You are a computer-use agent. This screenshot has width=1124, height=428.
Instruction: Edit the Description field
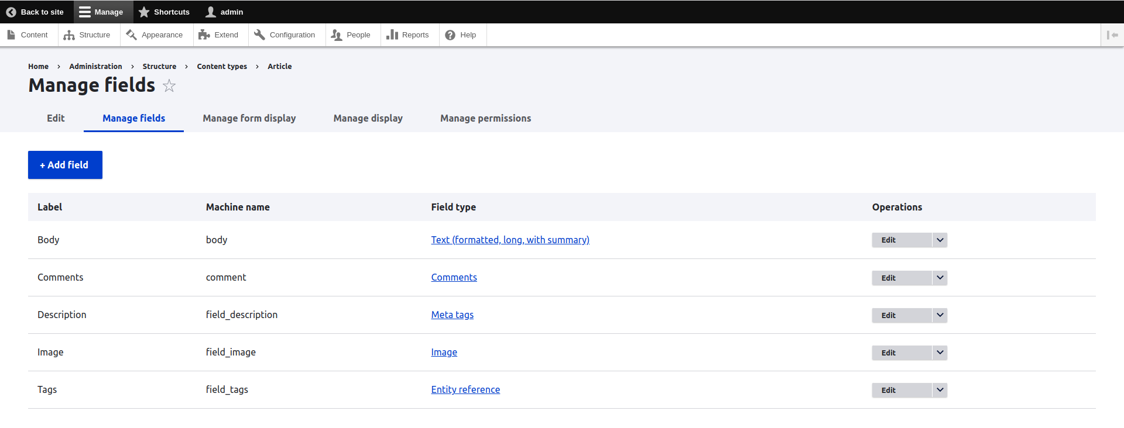click(902, 315)
